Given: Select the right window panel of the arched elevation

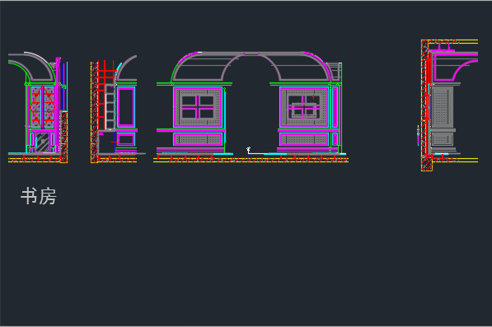Looking at the screenshot, I should [304, 107].
